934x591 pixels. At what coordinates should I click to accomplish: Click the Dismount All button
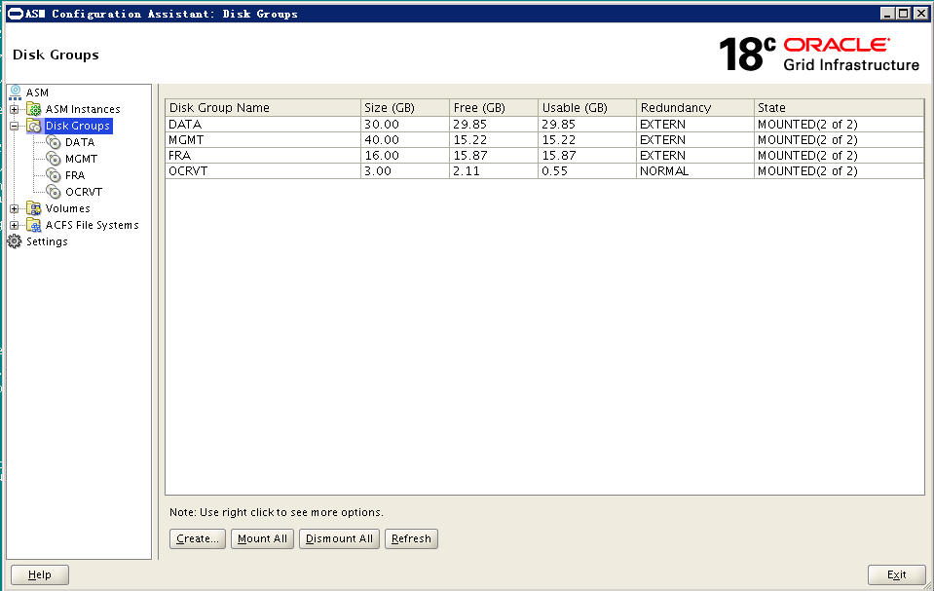(339, 538)
